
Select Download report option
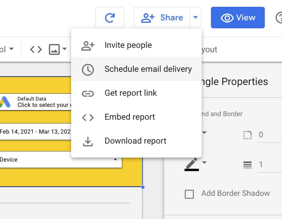(136, 141)
